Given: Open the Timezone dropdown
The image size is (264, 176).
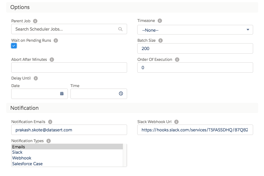Looking at the screenshot, I should (x=195, y=30).
